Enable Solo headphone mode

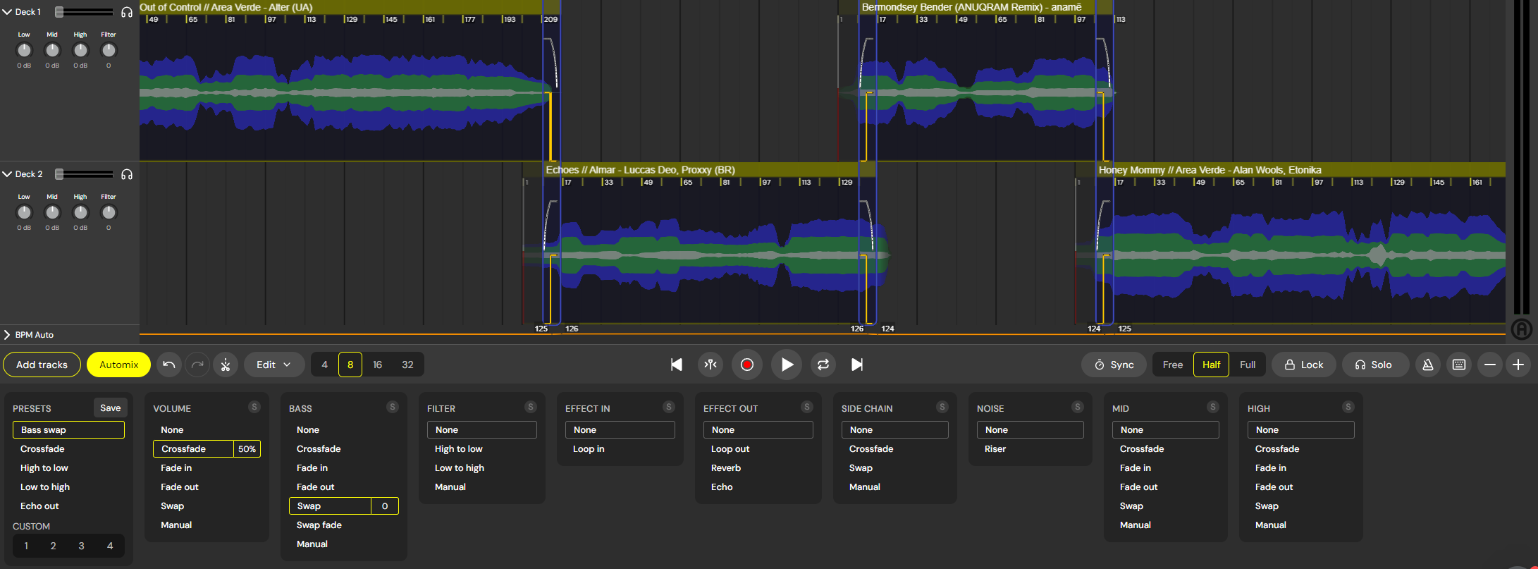coord(1373,365)
